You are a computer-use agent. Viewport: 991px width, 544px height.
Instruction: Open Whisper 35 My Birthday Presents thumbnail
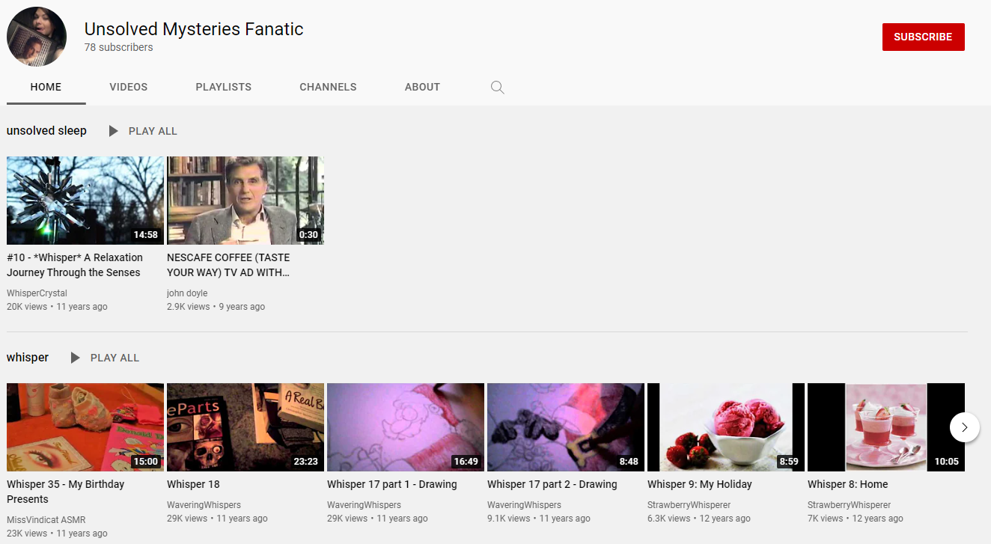[x=85, y=427]
